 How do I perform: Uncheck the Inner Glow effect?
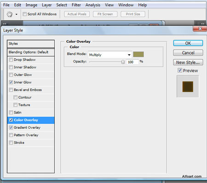click(x=11, y=82)
